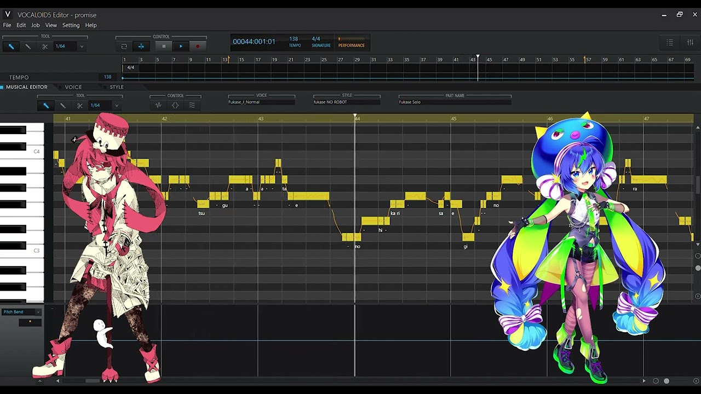Screen dimensions: 701x394
Task: Open the mixer icon
Action: coord(690,43)
